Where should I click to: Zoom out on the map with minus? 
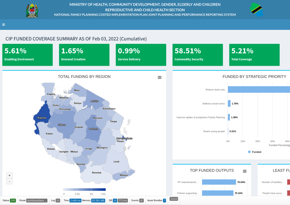coord(9,181)
